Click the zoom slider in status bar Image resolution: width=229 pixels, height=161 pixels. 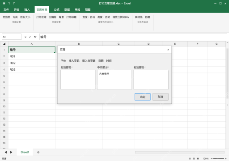tap(219, 159)
